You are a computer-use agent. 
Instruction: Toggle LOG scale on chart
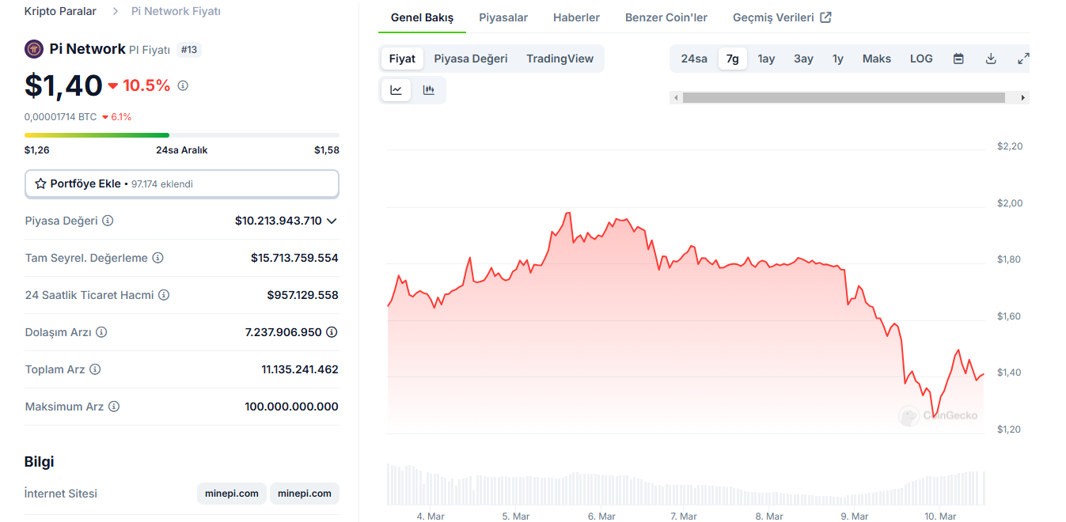click(921, 59)
